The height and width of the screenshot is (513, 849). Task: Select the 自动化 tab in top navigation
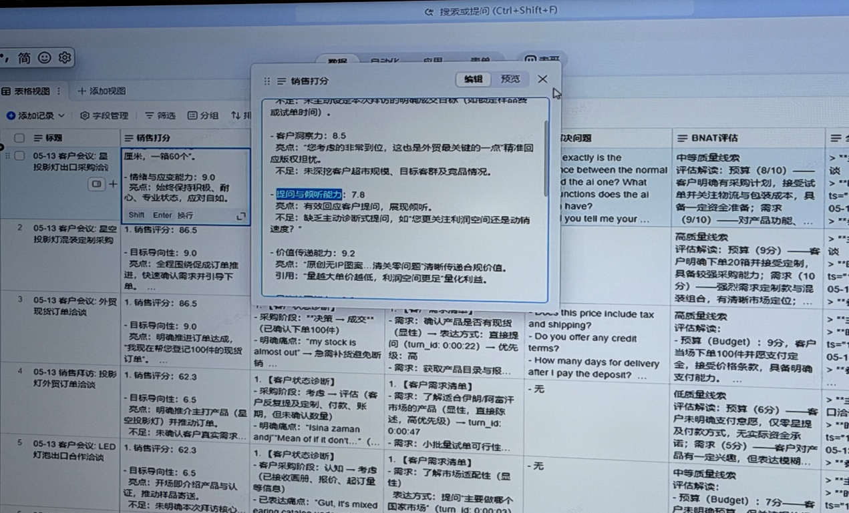pos(385,61)
